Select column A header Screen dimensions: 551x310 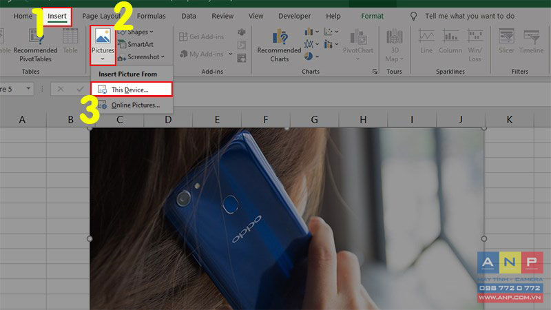(x=23, y=119)
